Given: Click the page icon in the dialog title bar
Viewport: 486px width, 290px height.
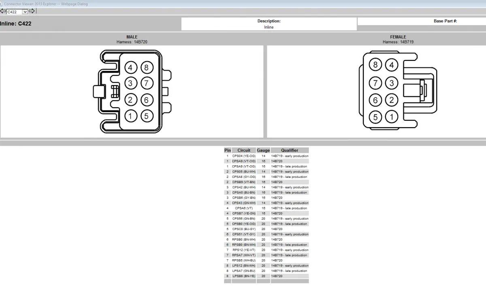Looking at the screenshot, I should [x=2, y=4].
